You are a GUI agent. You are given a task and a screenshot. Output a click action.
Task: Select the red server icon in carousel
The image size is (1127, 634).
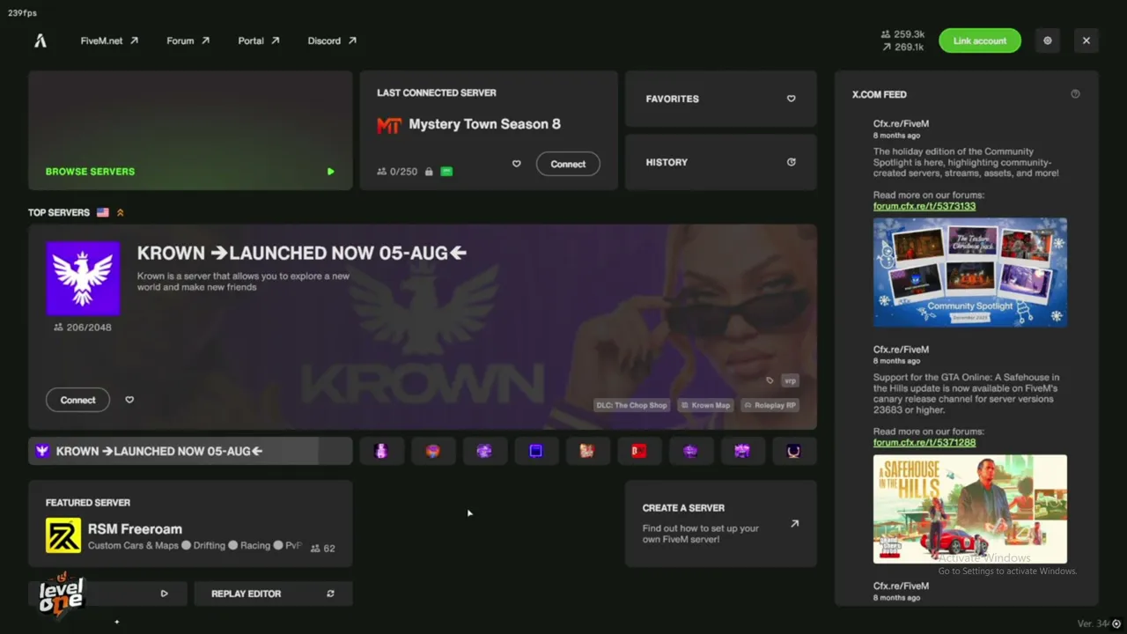[638, 451]
